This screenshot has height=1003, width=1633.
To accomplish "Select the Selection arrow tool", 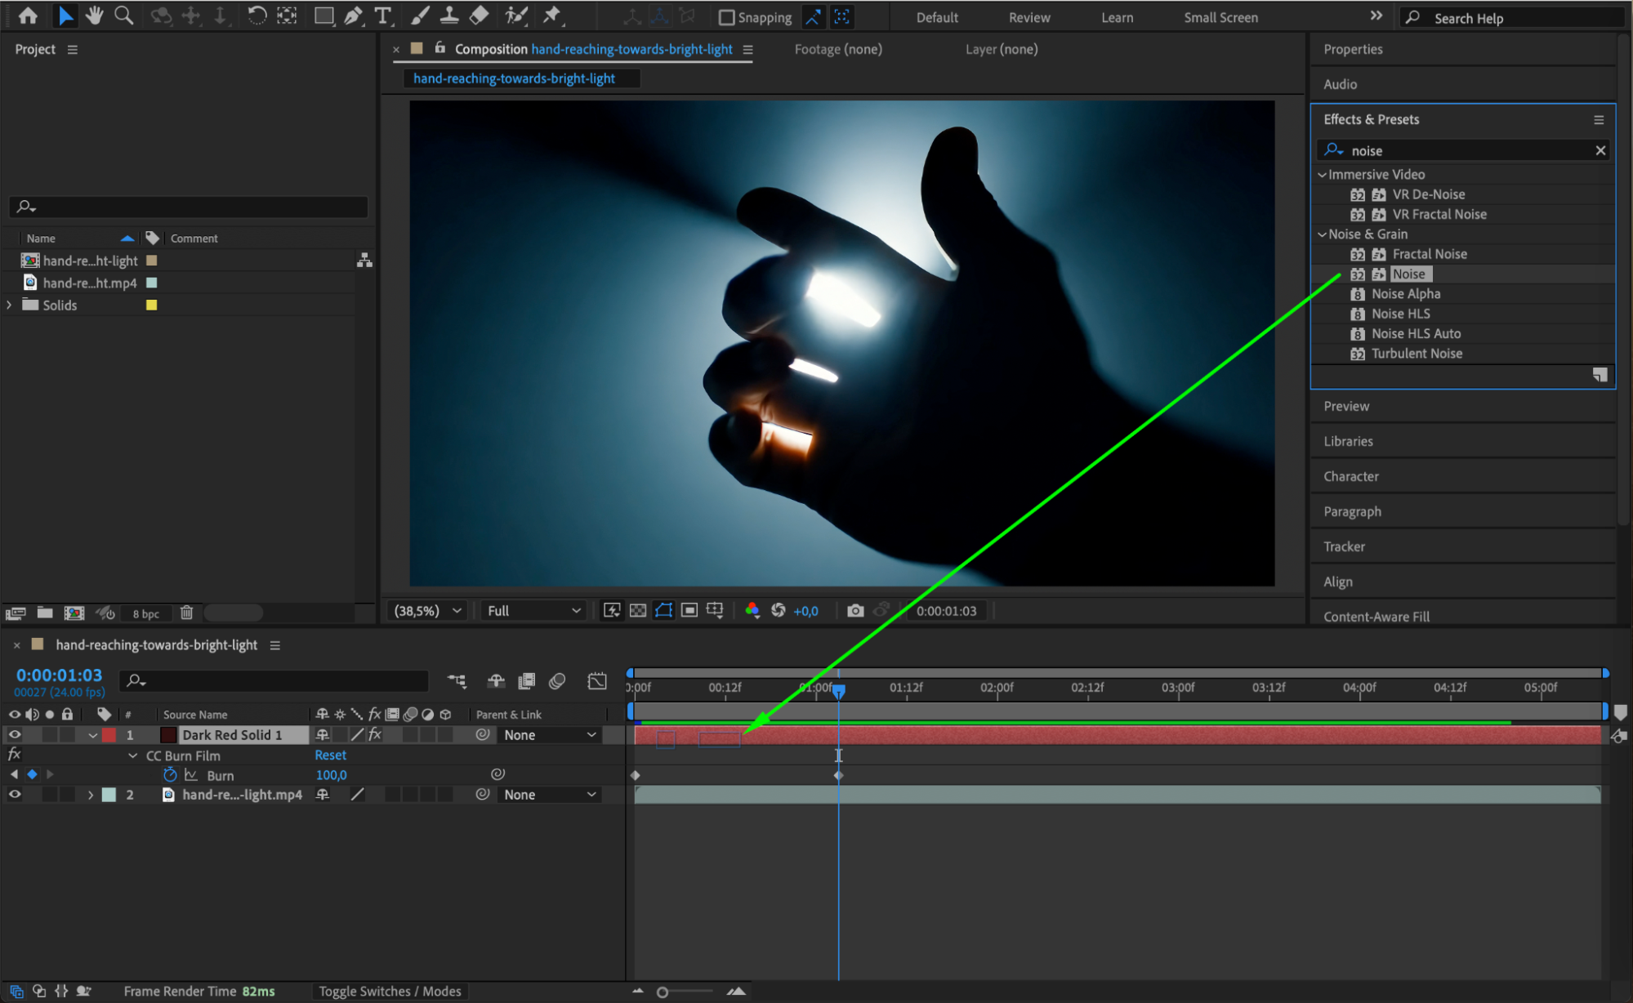I will [65, 16].
